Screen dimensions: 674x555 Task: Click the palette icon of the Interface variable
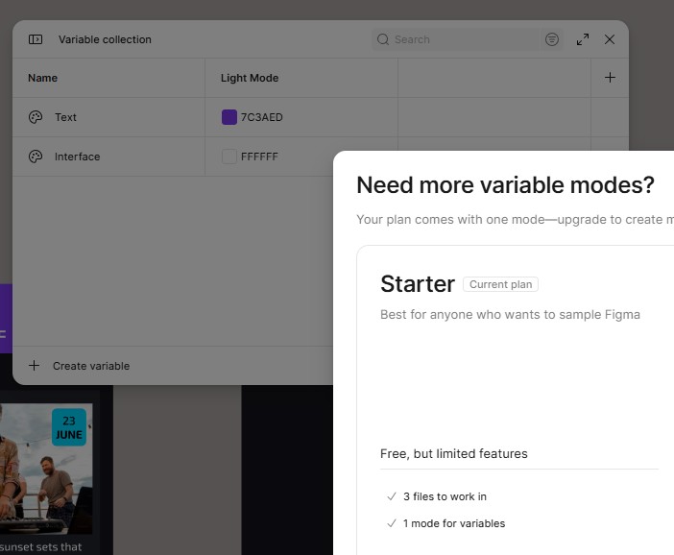pyautogui.click(x=36, y=157)
